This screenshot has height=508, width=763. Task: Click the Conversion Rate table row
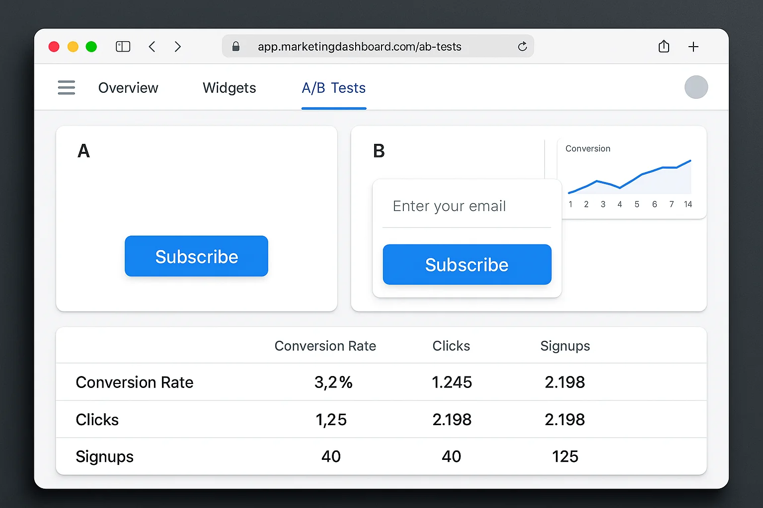pos(134,382)
